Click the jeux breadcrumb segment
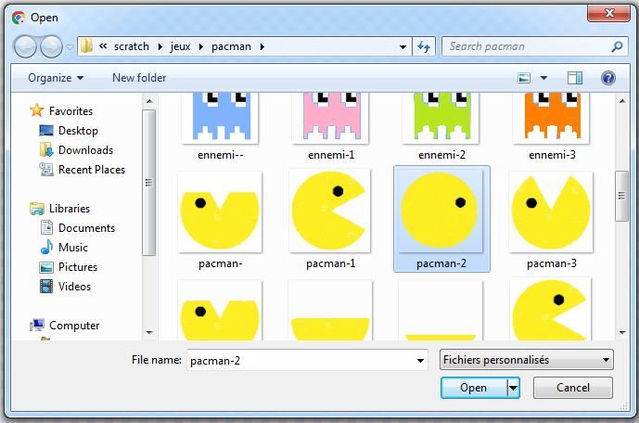 click(x=180, y=46)
